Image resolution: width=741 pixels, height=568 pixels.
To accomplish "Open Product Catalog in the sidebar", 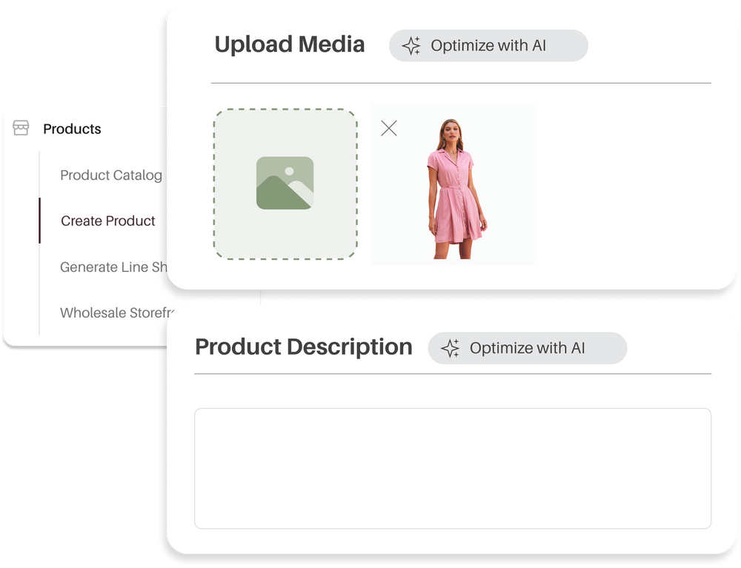I will click(110, 176).
